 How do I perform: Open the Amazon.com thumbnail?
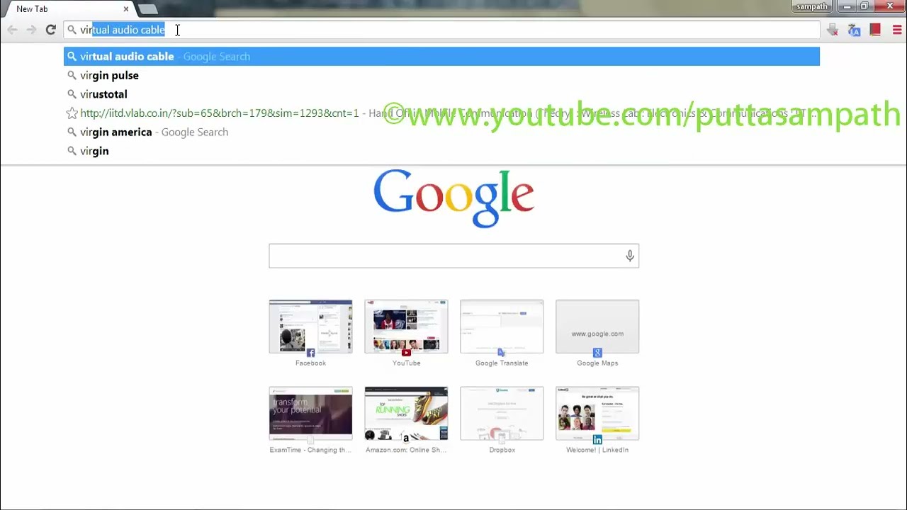tap(406, 413)
